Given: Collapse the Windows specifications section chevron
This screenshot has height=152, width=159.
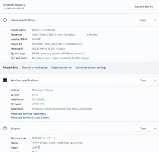Looking at the screenshot, I should pyautogui.click(x=155, y=80).
